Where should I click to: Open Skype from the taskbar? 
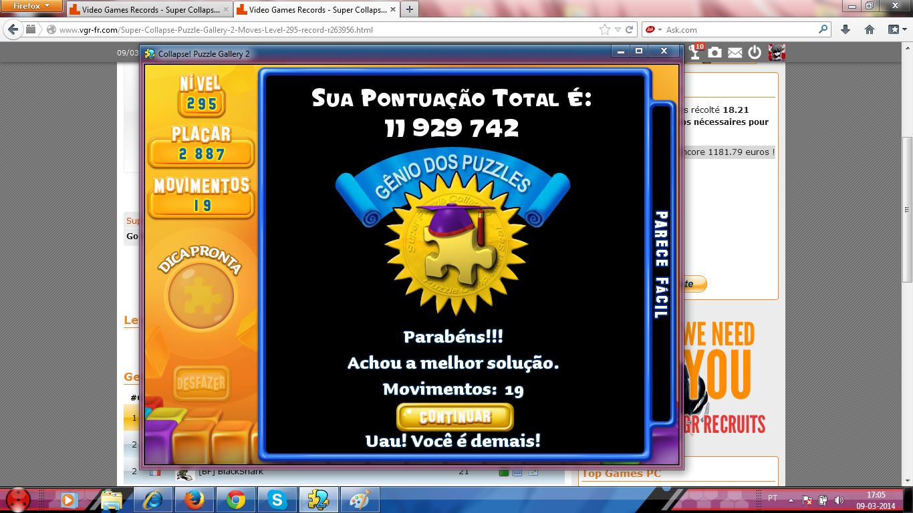click(277, 499)
